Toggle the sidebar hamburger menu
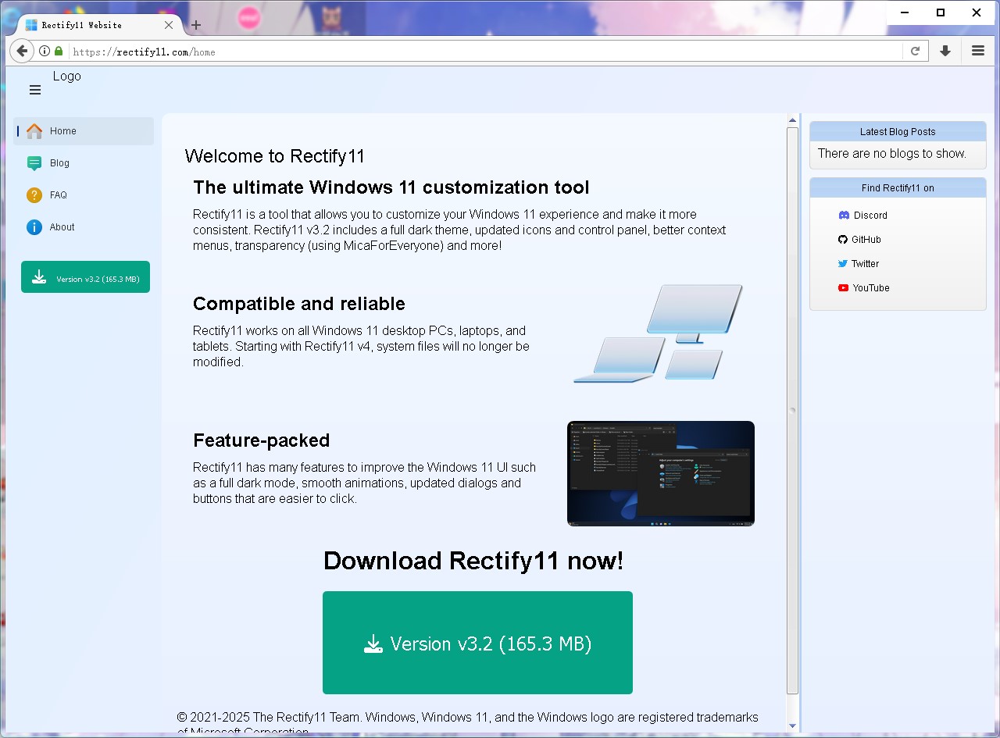 (34, 90)
